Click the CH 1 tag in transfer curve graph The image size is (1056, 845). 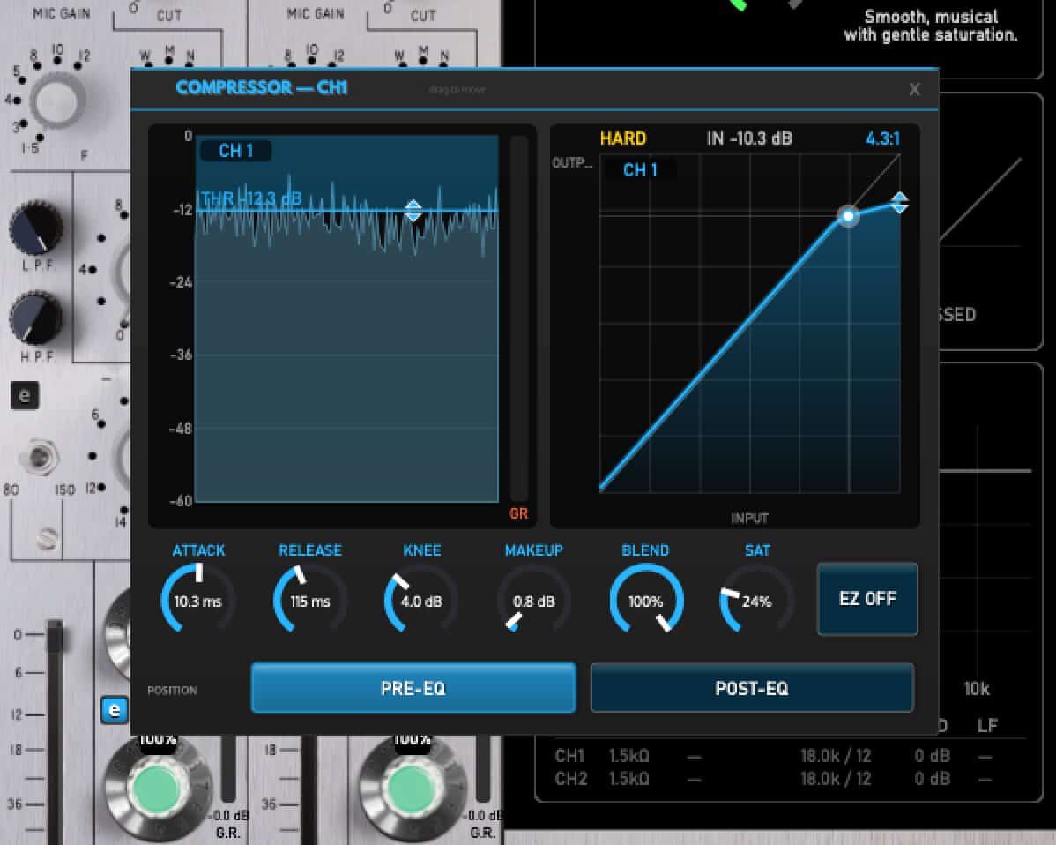(640, 170)
